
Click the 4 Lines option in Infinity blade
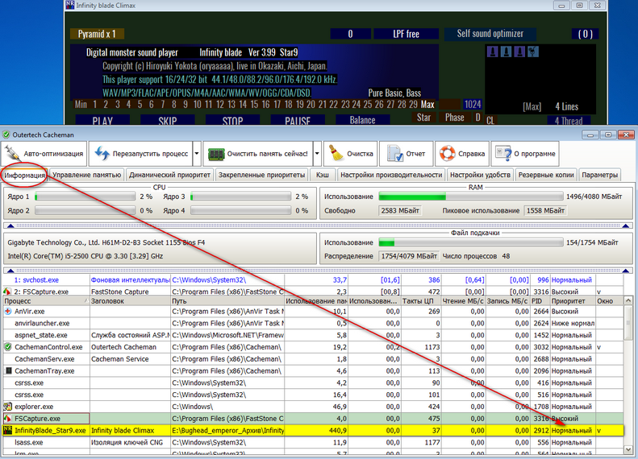coord(566,107)
